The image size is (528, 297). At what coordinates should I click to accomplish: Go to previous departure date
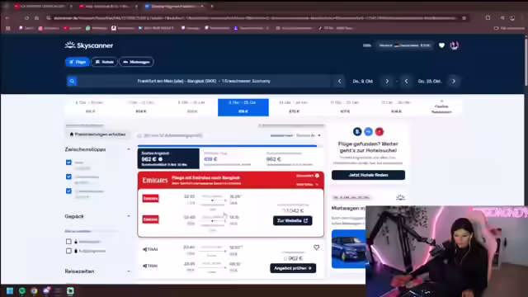(339, 81)
